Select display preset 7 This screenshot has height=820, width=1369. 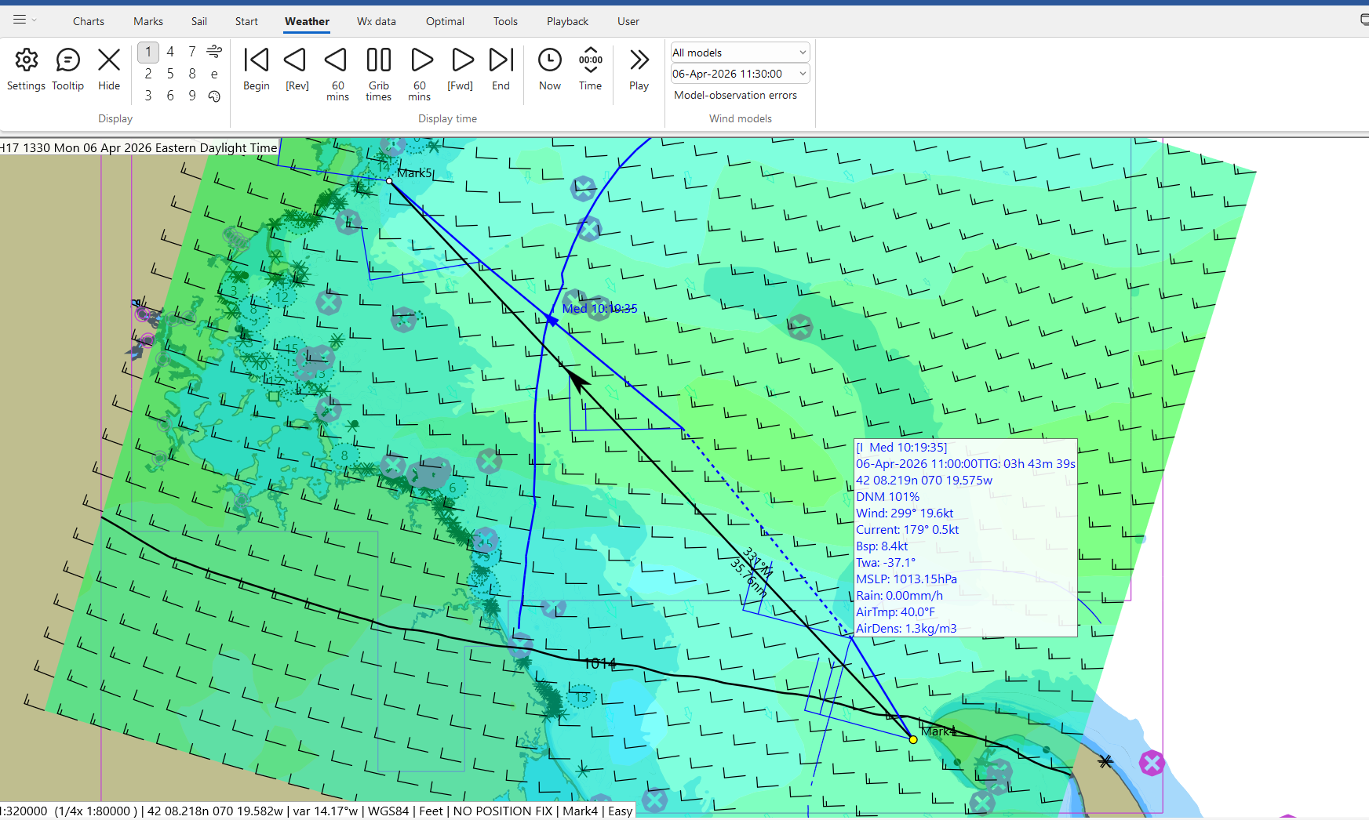coord(192,52)
